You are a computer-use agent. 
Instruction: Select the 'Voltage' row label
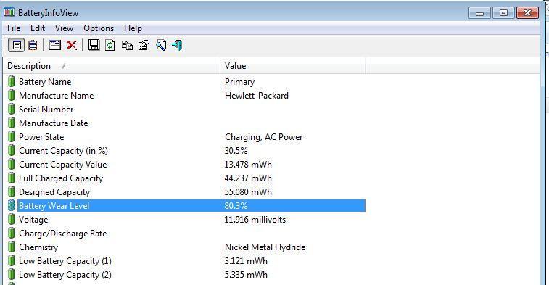click(33, 220)
